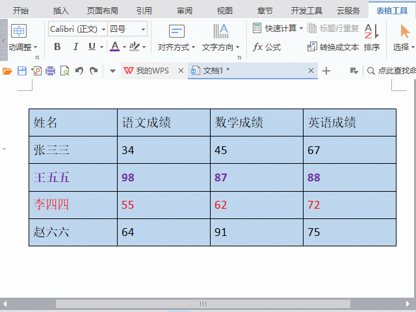Open underline style dropdown arrow

102,47
